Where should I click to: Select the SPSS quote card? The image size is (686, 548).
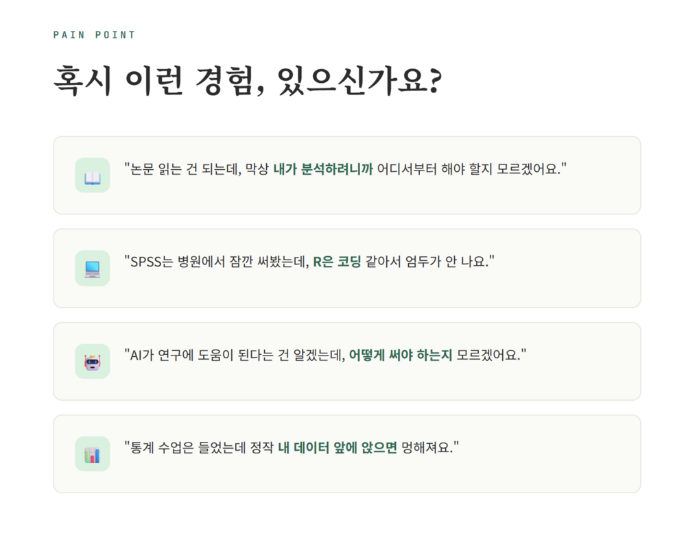tap(347, 269)
